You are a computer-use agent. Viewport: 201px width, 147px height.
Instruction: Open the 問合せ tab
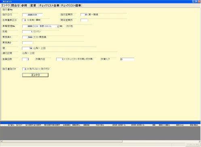[15, 6]
